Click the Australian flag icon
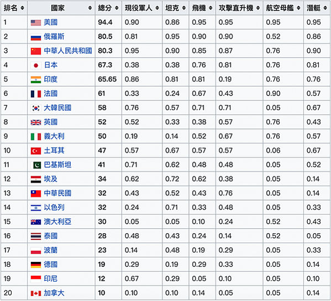The width and height of the screenshot is (331, 301). click(36, 222)
